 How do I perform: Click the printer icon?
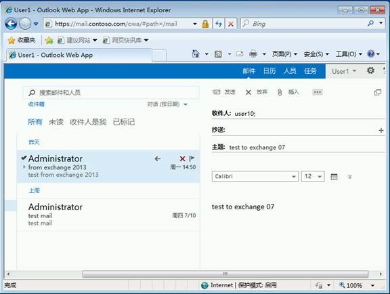[253, 54]
